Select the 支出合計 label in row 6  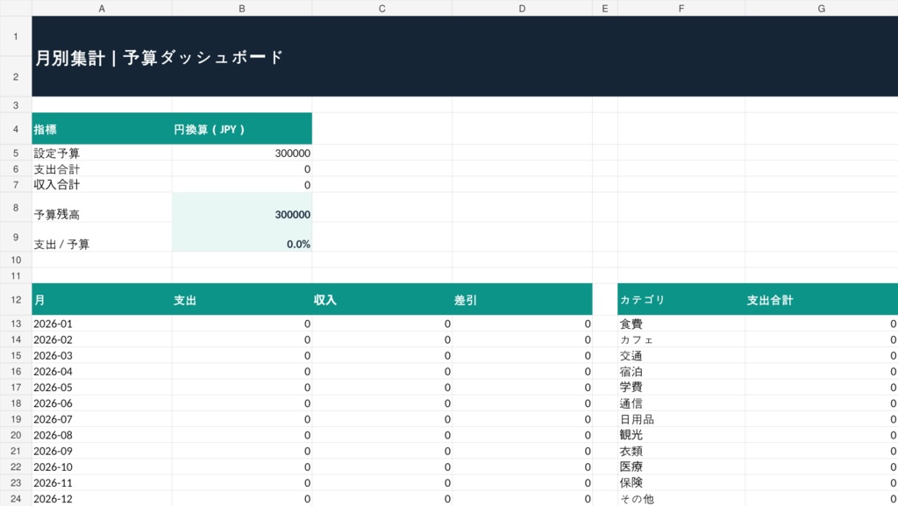(102, 169)
